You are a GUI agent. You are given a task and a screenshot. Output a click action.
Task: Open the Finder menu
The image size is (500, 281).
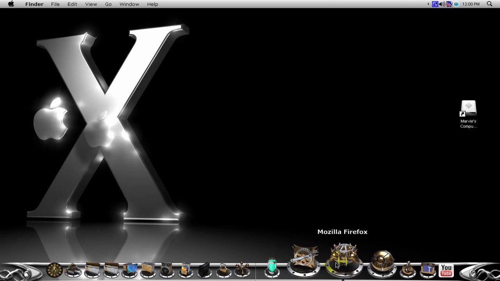click(x=34, y=4)
